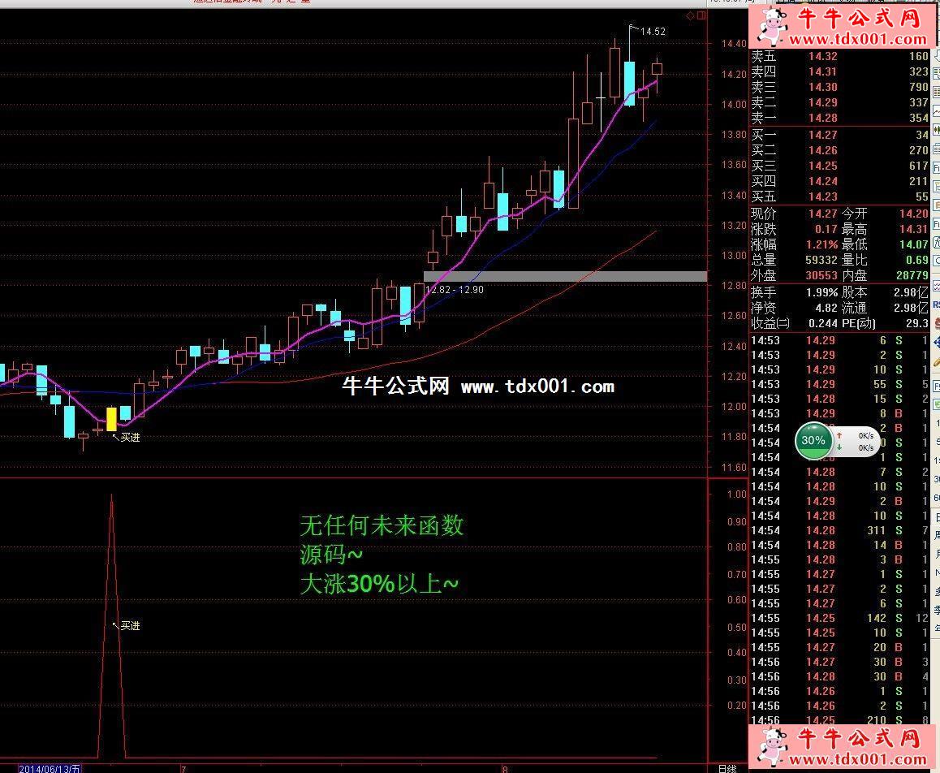Click the 14:53 tick row with volume 55
The width and height of the screenshot is (940, 773).
tap(839, 384)
